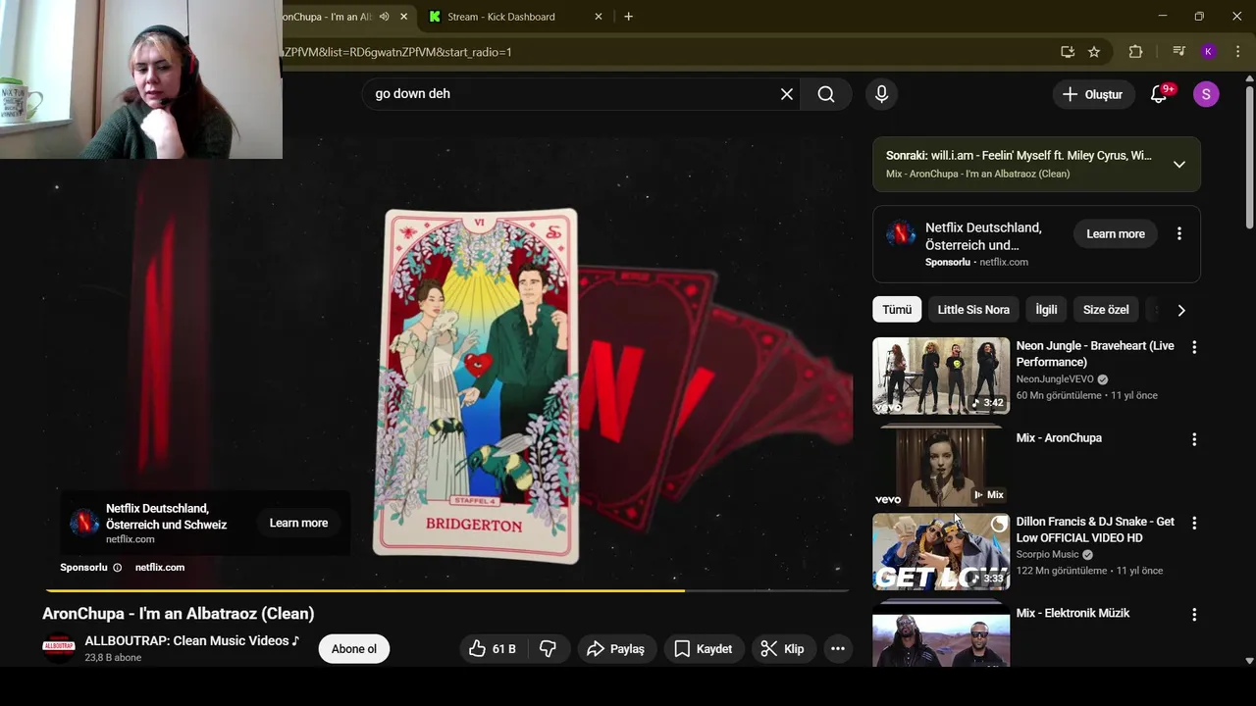Open Mix - AronChupa thumbnail
Viewport: 1256px width, 706px height.
point(941,468)
